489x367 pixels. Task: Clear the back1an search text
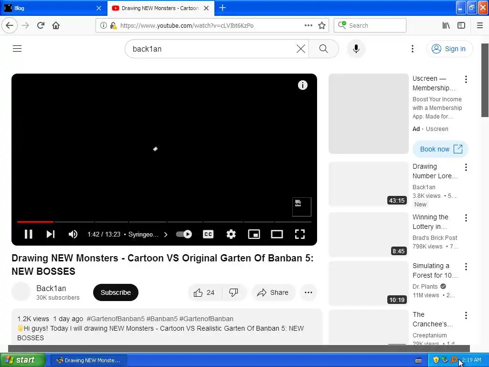pos(301,49)
